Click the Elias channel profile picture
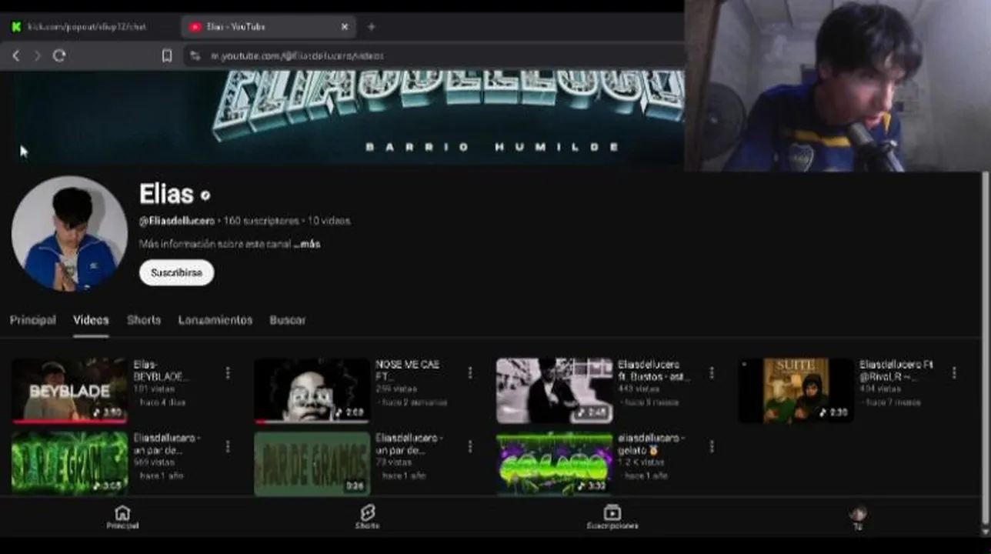The image size is (991, 554). pyautogui.click(x=69, y=234)
